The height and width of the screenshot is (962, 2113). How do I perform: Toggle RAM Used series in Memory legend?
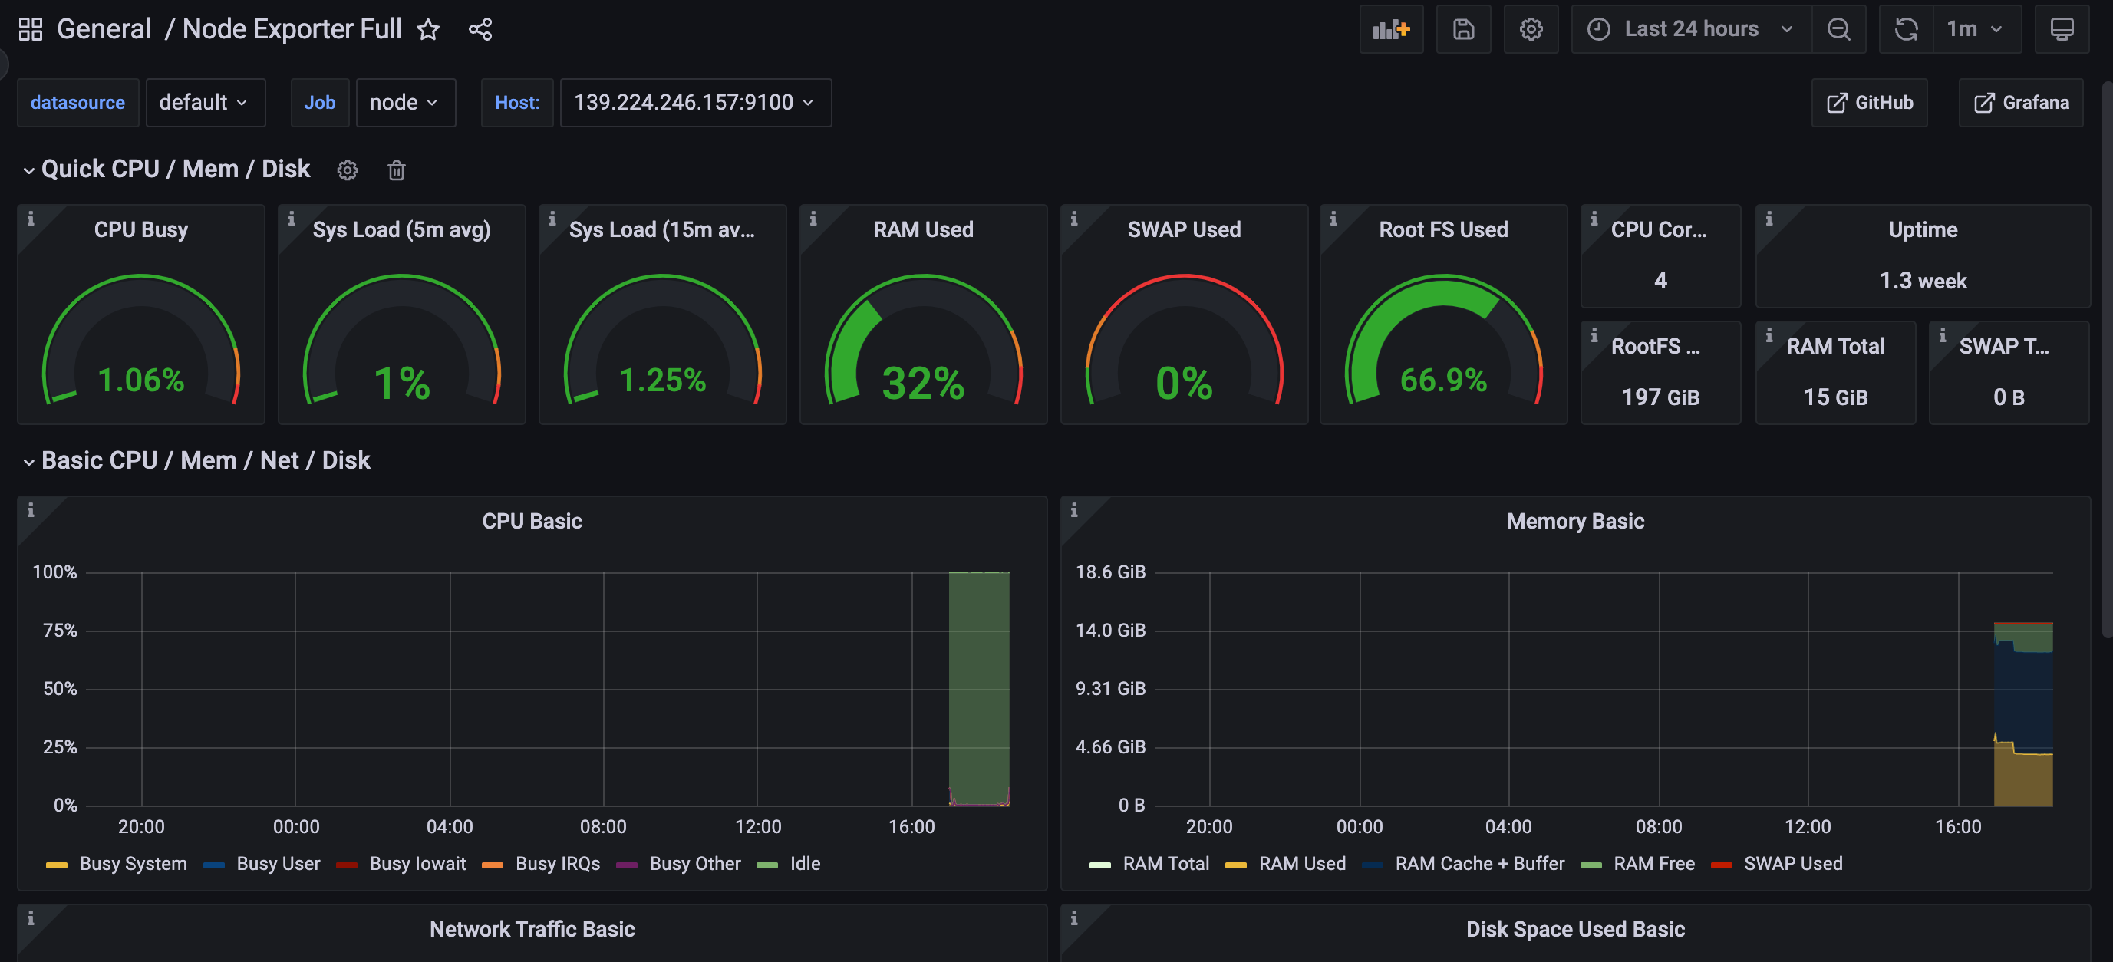pyautogui.click(x=1301, y=864)
